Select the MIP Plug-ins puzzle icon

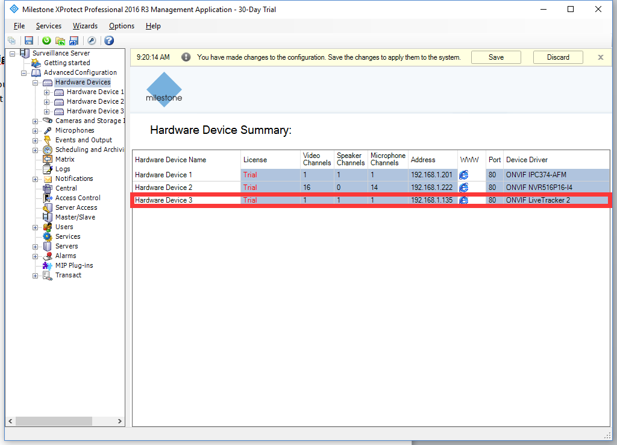coord(48,265)
